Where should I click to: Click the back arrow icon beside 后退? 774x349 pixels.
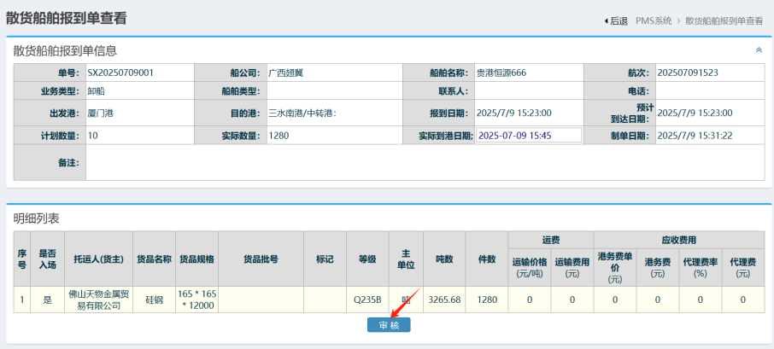(606, 20)
